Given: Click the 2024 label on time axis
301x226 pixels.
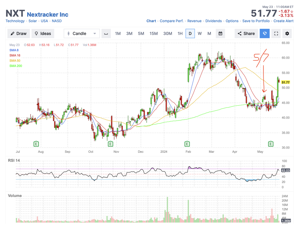Looking at the screenshot, I should [164, 151].
